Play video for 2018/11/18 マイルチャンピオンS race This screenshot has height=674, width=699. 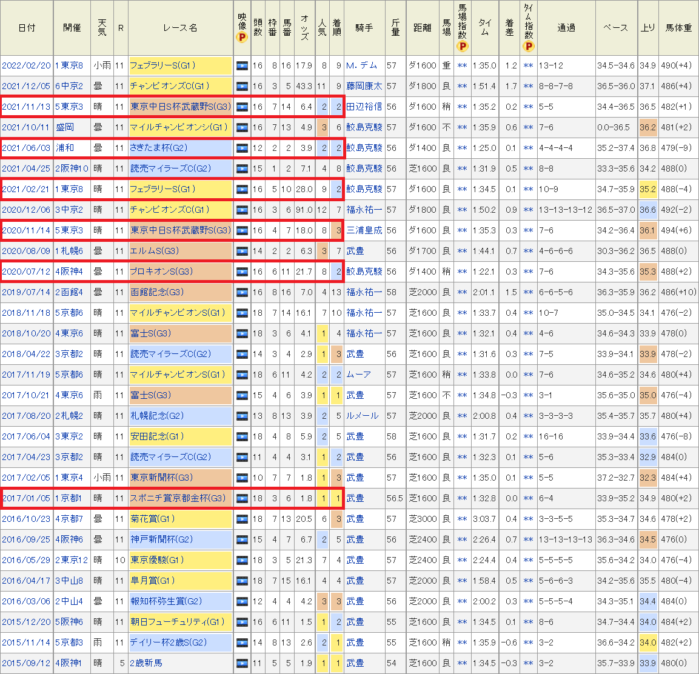[242, 313]
